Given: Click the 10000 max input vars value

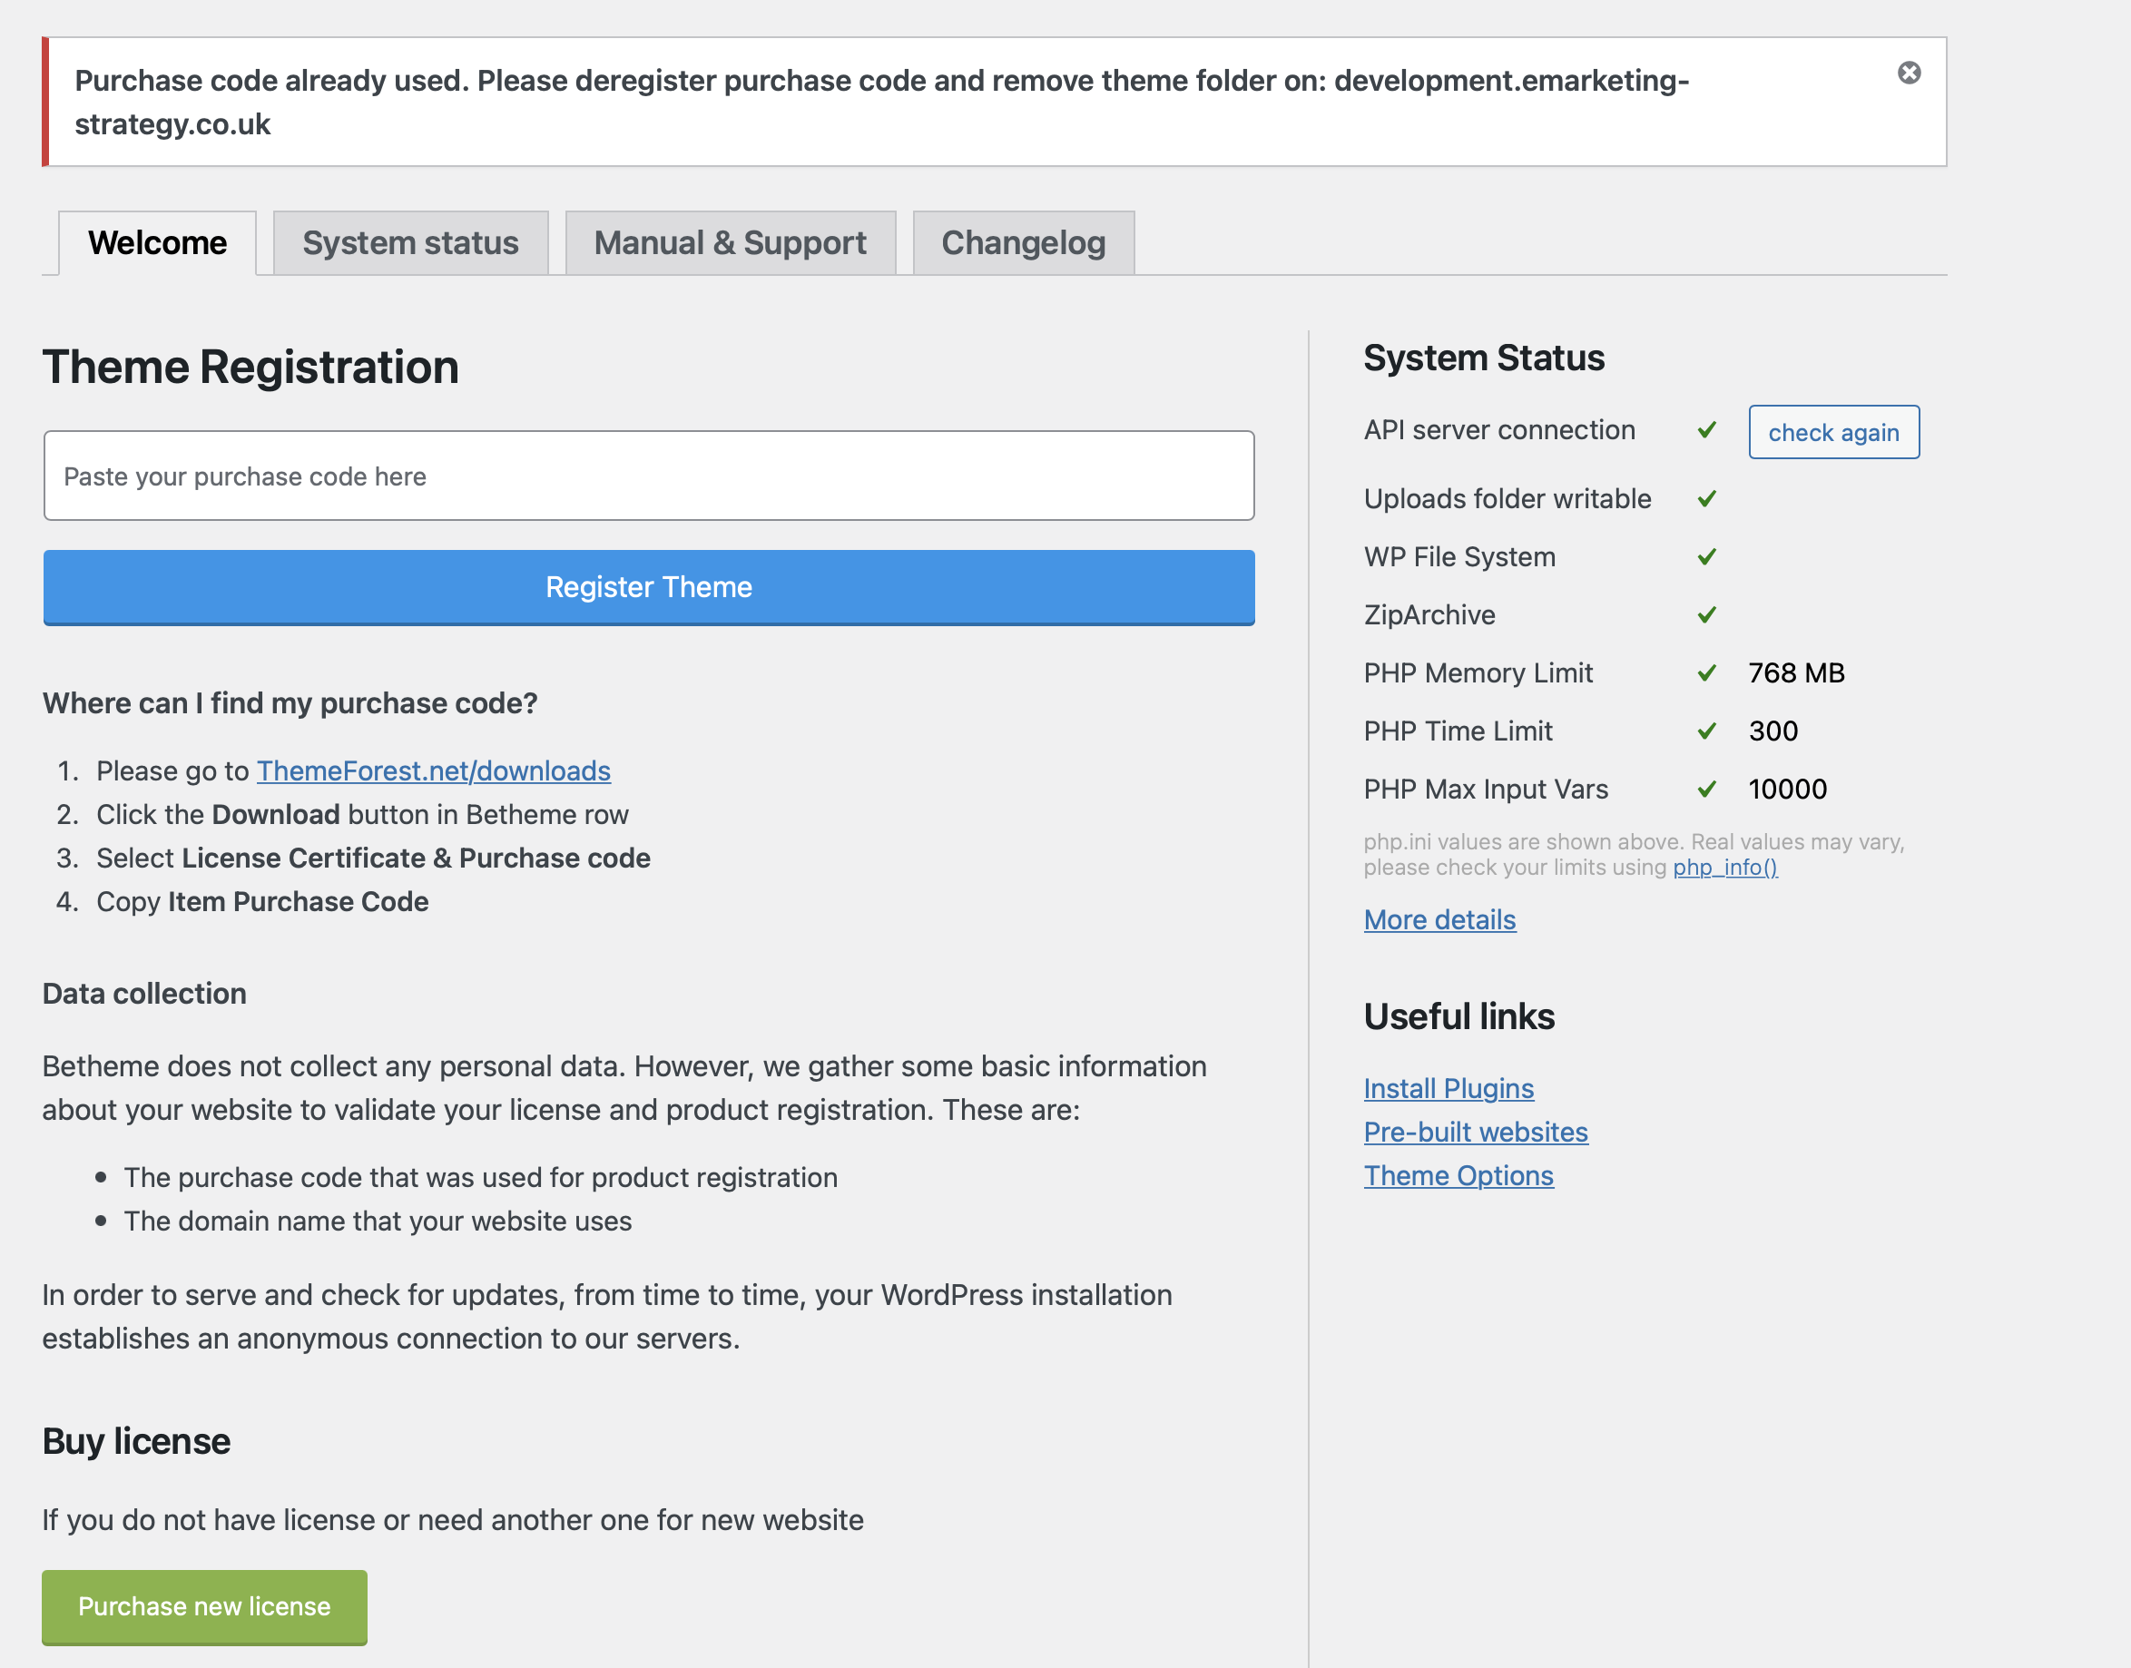Looking at the screenshot, I should pos(1787,789).
